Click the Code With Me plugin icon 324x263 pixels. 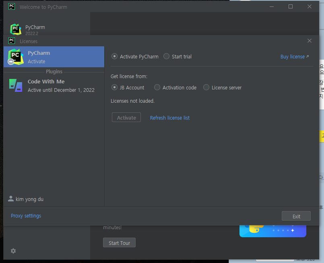click(x=16, y=85)
